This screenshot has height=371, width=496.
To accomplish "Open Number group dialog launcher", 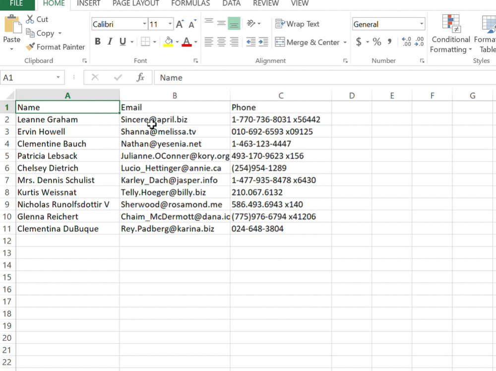I will [422, 60].
